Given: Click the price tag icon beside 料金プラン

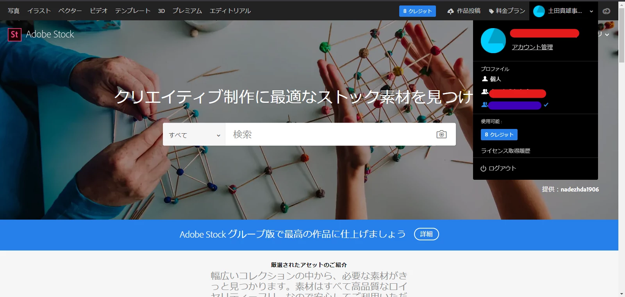Looking at the screenshot, I should point(491,11).
